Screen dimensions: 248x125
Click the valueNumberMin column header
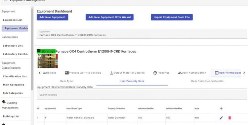pos(146,109)
